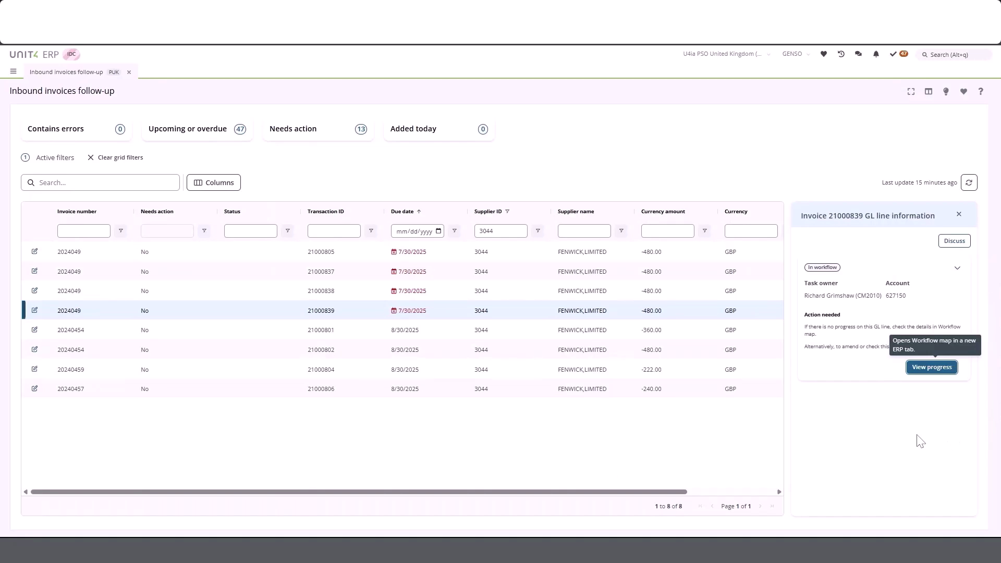
Task: Open the hamburger menu at top left
Action: (13, 71)
